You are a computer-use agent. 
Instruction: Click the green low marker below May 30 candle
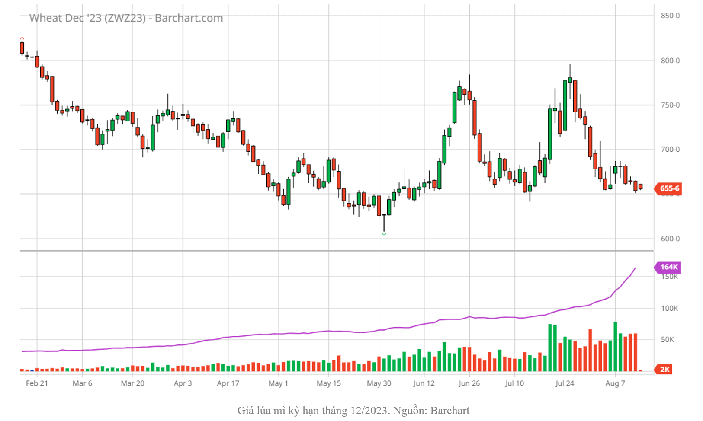384,234
